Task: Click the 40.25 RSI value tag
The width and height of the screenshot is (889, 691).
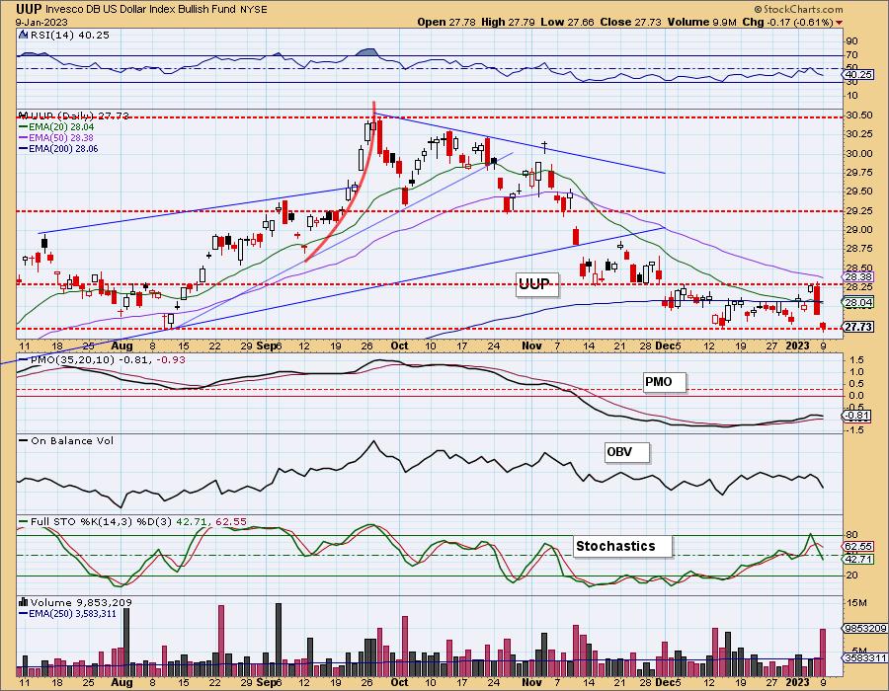Action: (x=858, y=75)
